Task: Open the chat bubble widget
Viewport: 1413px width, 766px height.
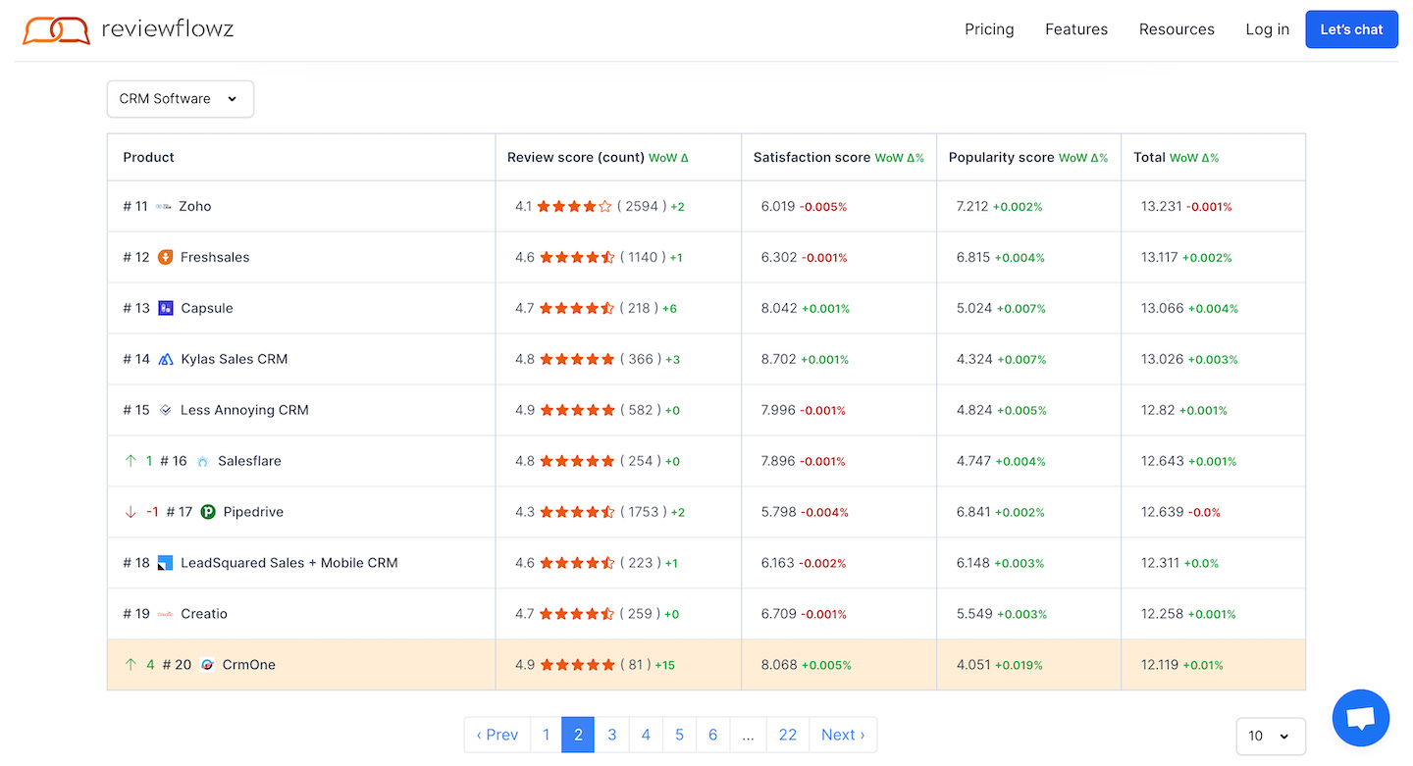Action: 1361,718
